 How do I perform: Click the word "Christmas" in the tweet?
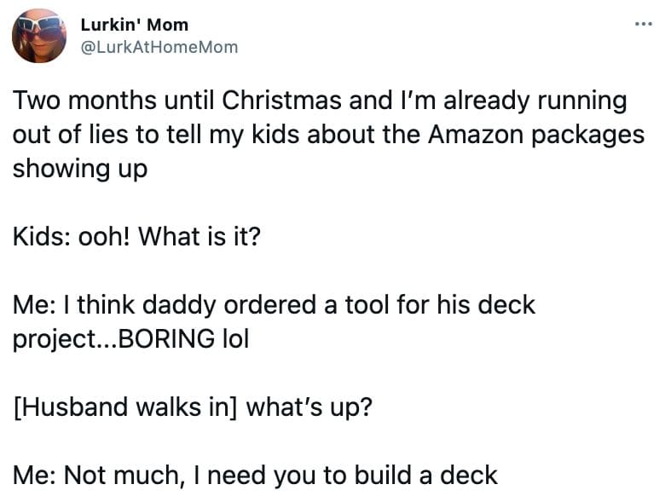coord(280,101)
